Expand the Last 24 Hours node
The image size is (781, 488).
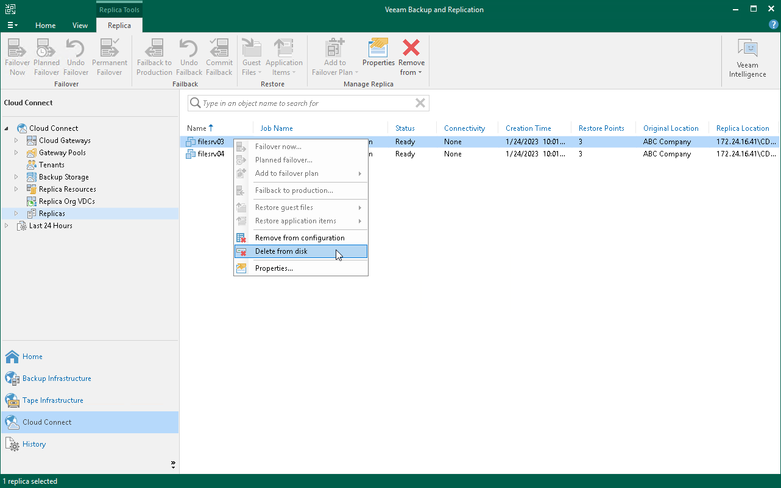point(7,226)
